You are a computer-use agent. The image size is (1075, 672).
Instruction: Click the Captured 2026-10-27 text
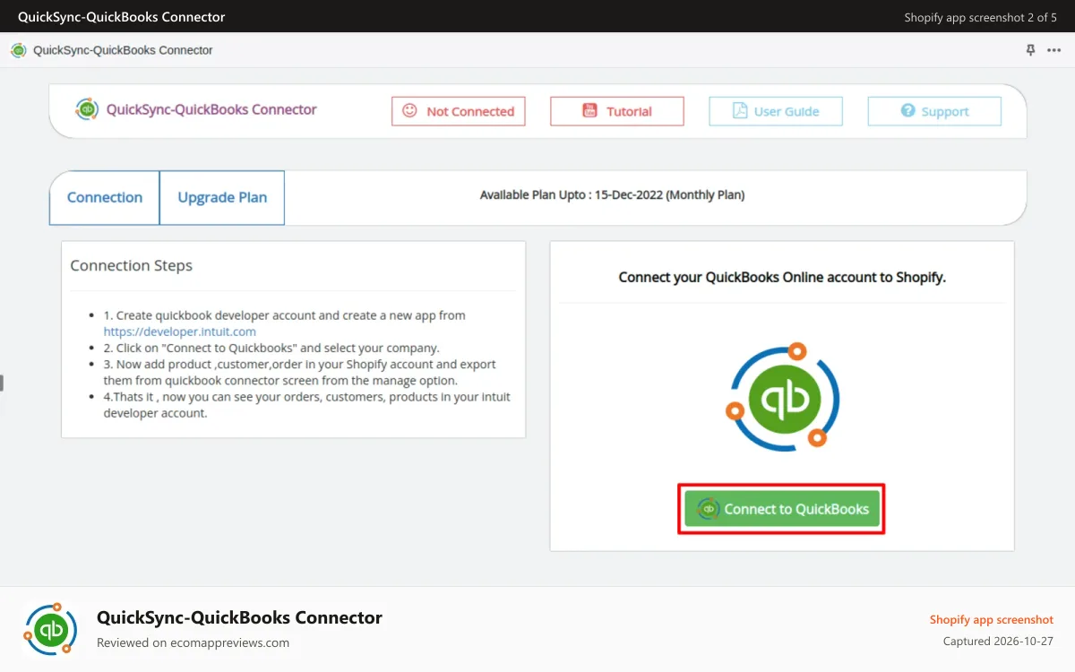click(x=999, y=642)
